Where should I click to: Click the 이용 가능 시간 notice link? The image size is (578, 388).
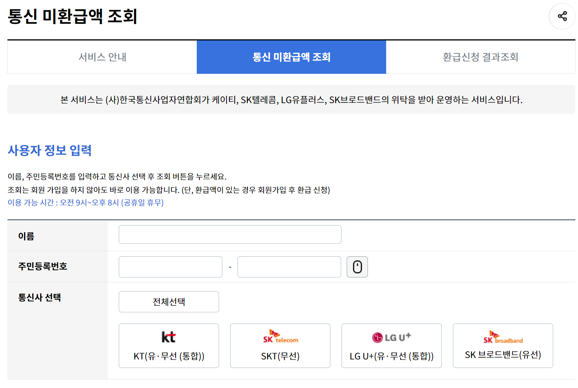(x=85, y=203)
